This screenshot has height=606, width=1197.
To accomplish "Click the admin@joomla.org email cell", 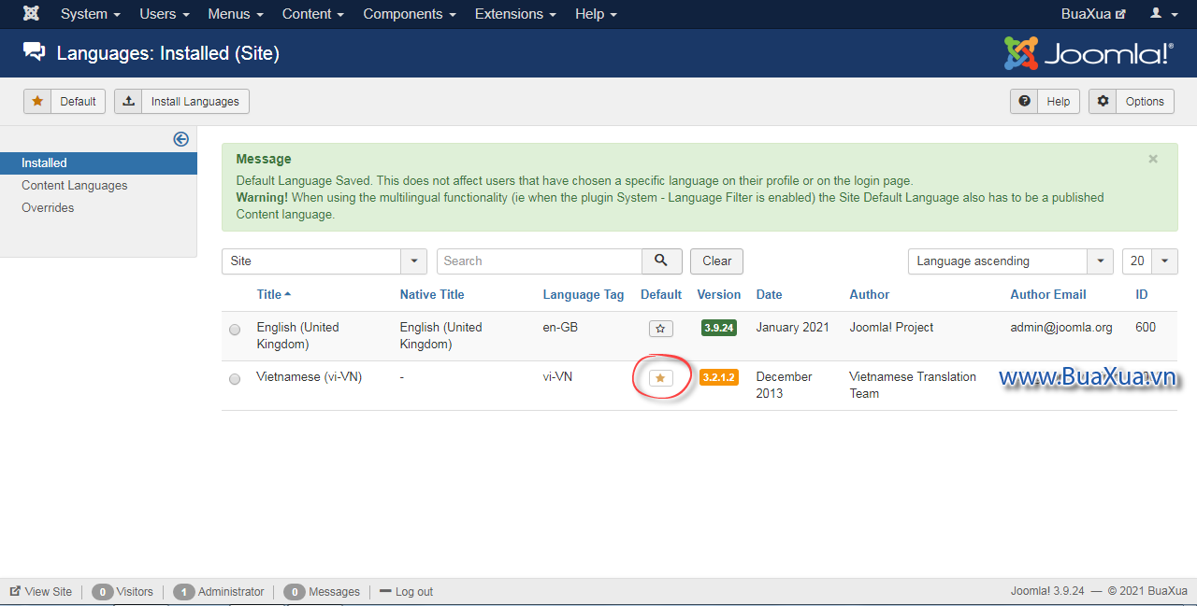I will click(x=1061, y=328).
